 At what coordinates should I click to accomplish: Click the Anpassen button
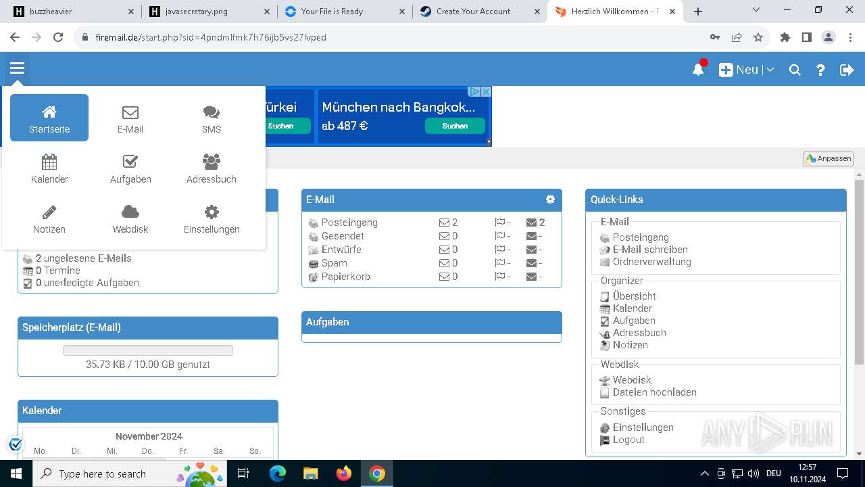pyautogui.click(x=829, y=158)
